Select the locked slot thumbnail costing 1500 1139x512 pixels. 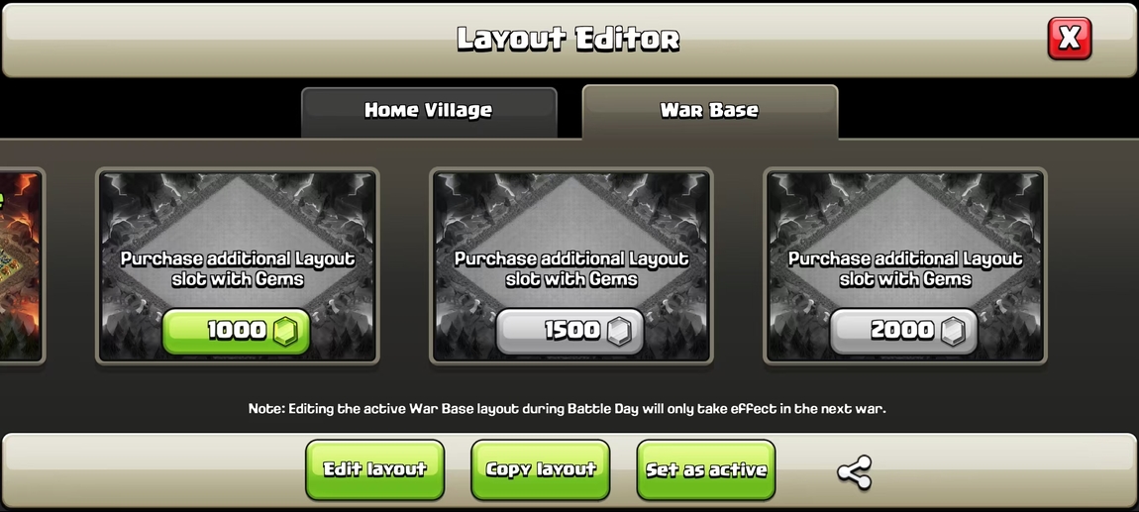570,265
